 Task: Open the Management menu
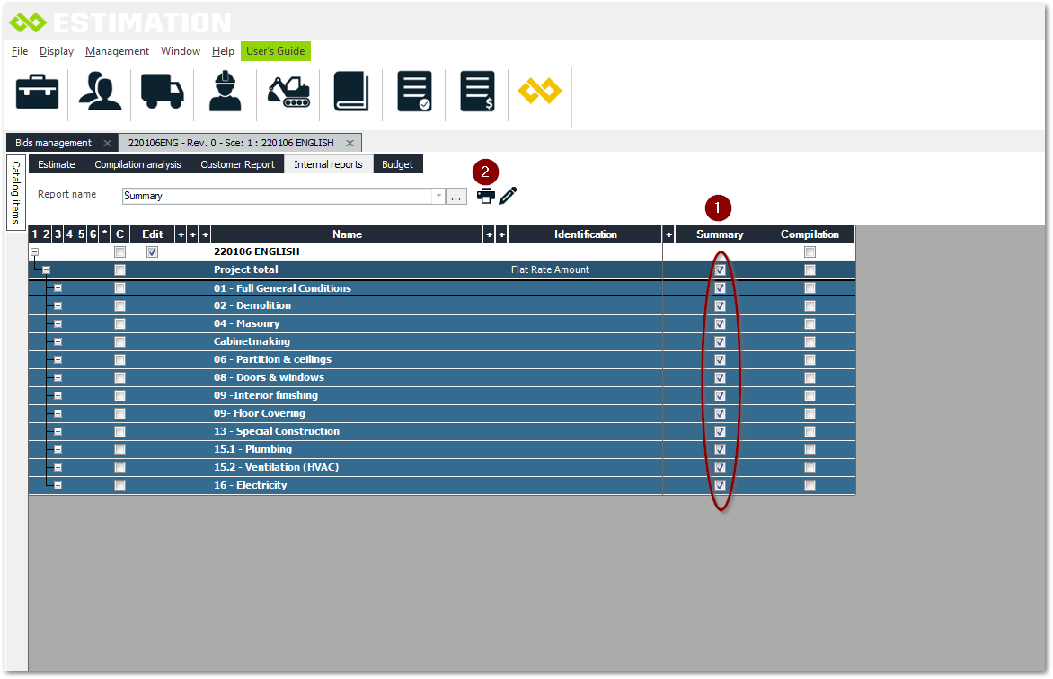click(117, 51)
